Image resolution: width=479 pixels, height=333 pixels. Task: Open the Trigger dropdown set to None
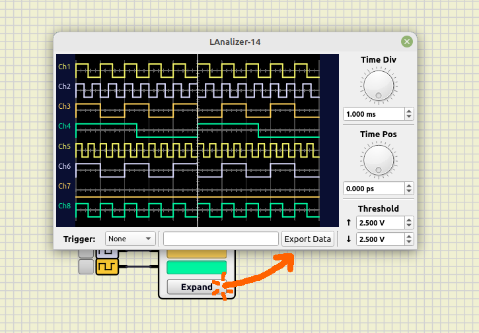[x=130, y=239]
